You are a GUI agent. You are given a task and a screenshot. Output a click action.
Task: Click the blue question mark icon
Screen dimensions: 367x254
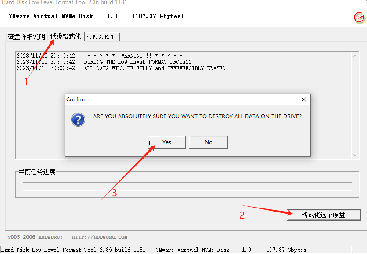(x=78, y=120)
